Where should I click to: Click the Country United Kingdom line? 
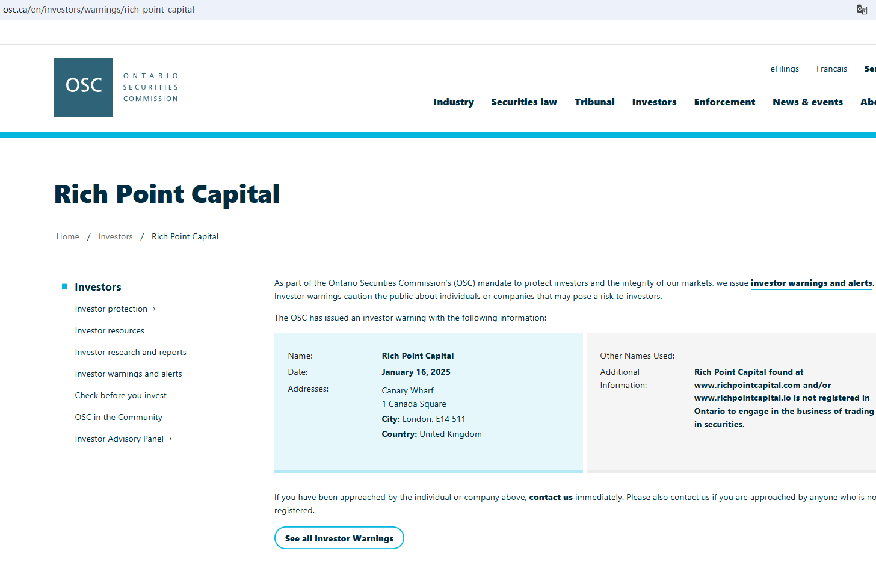coord(432,434)
